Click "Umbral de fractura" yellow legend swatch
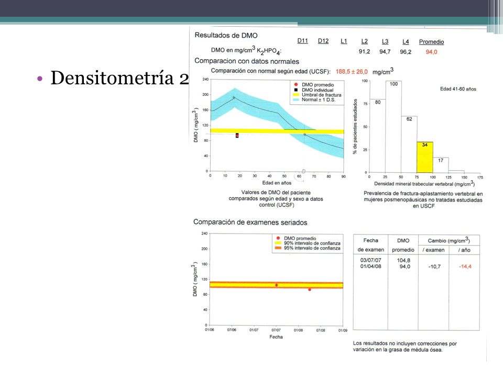 [296, 95]
